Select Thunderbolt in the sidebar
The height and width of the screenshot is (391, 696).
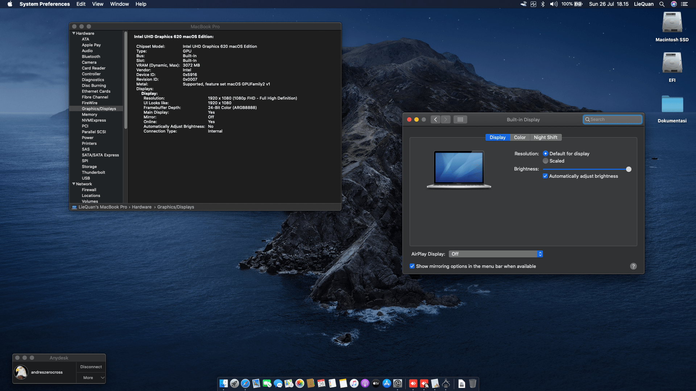point(94,172)
